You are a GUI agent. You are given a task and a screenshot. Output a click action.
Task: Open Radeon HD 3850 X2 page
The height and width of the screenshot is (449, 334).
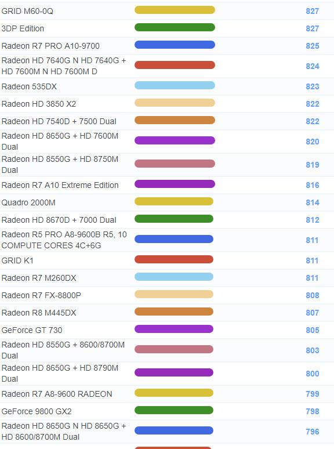tap(39, 104)
